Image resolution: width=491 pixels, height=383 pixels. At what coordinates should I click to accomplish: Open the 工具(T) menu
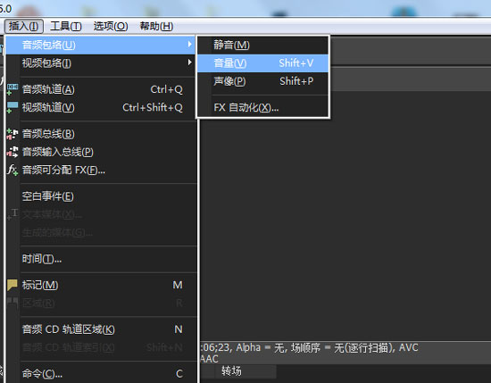pyautogui.click(x=66, y=26)
